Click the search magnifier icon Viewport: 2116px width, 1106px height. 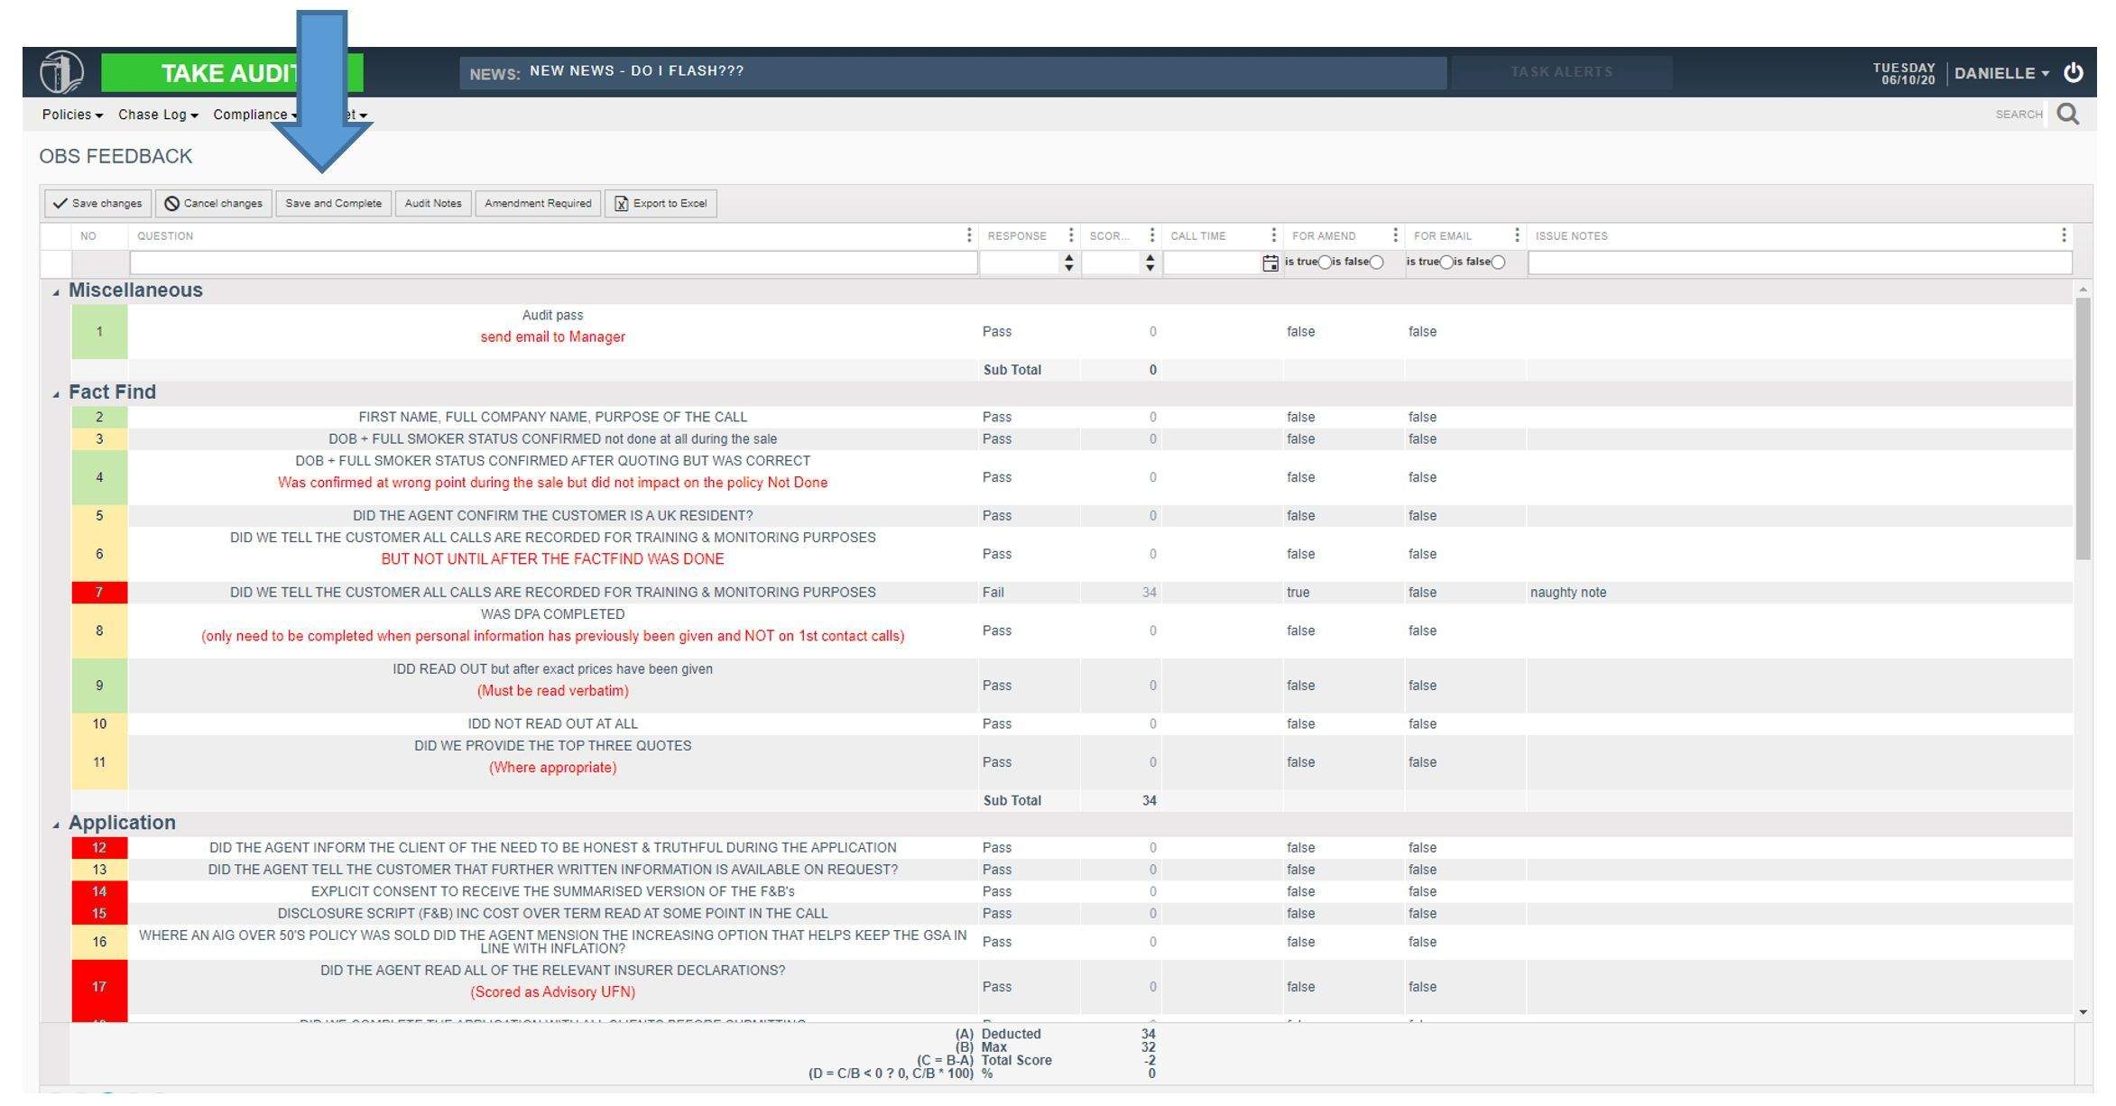[x=2067, y=114]
